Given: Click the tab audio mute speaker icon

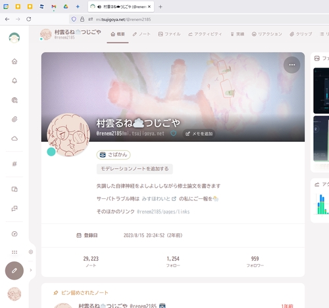Looking at the screenshot, I should 99,7.
